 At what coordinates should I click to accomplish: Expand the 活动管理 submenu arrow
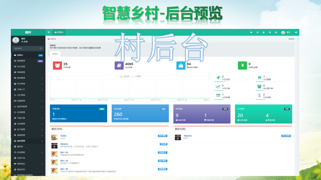click(42, 124)
